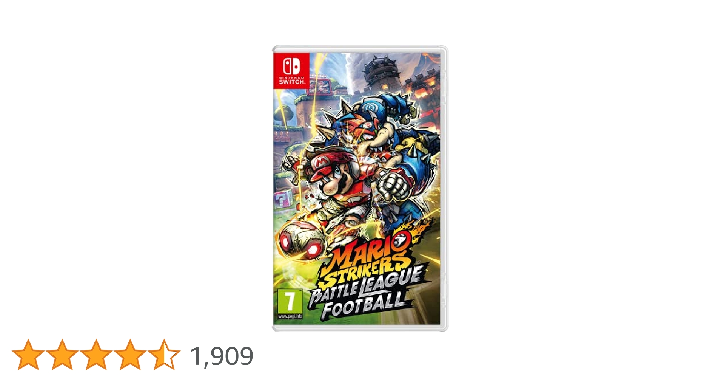Click the Nintendo Switch logo on the cover
Viewport: 721px width, 378px height.
291,70
